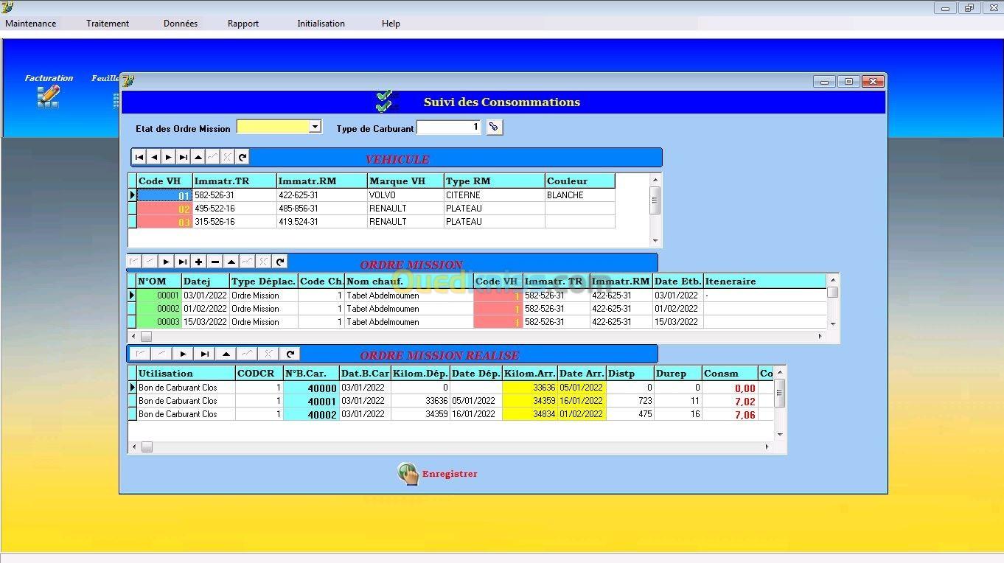Go to previous record in VEHICULE navigator
Image resolution: width=1004 pixels, height=563 pixels.
tap(154, 157)
